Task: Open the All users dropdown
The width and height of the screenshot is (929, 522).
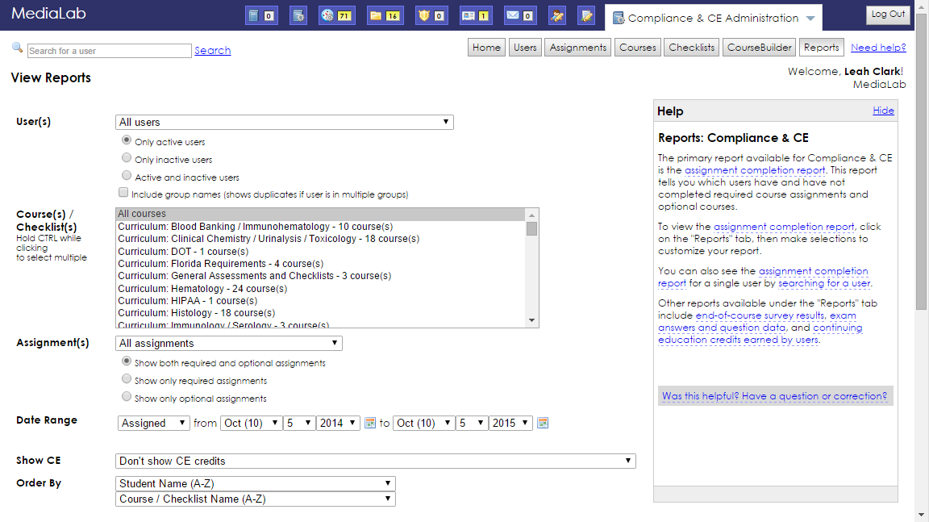Action: [285, 122]
